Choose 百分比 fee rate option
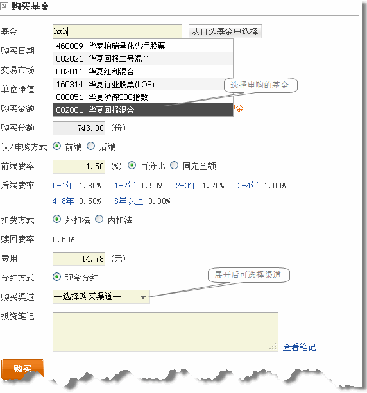This screenshot has height=393, width=367. pos(132,165)
